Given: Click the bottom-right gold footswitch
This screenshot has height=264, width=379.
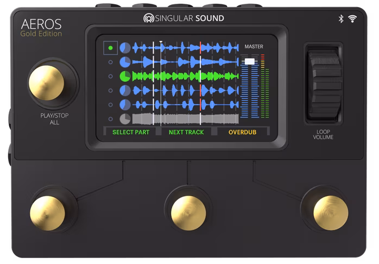Looking at the screenshot, I should [x=331, y=213].
